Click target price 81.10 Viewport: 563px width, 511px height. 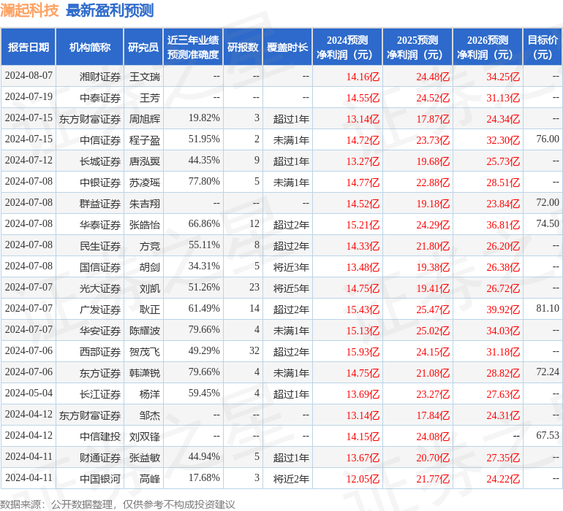[x=548, y=308]
